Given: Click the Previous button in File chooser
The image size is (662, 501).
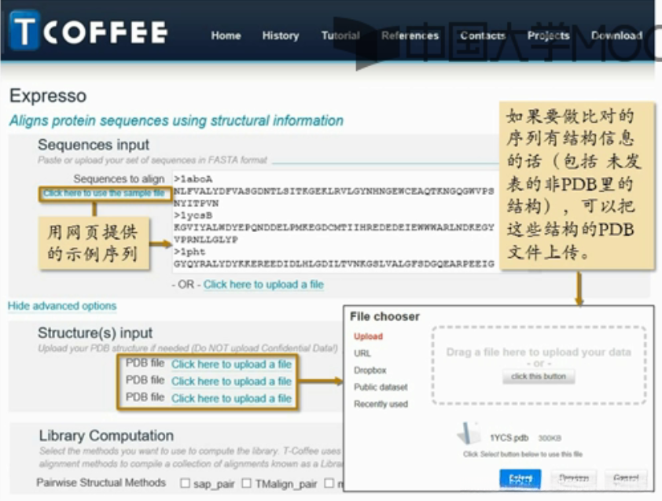Looking at the screenshot, I should [x=573, y=479].
